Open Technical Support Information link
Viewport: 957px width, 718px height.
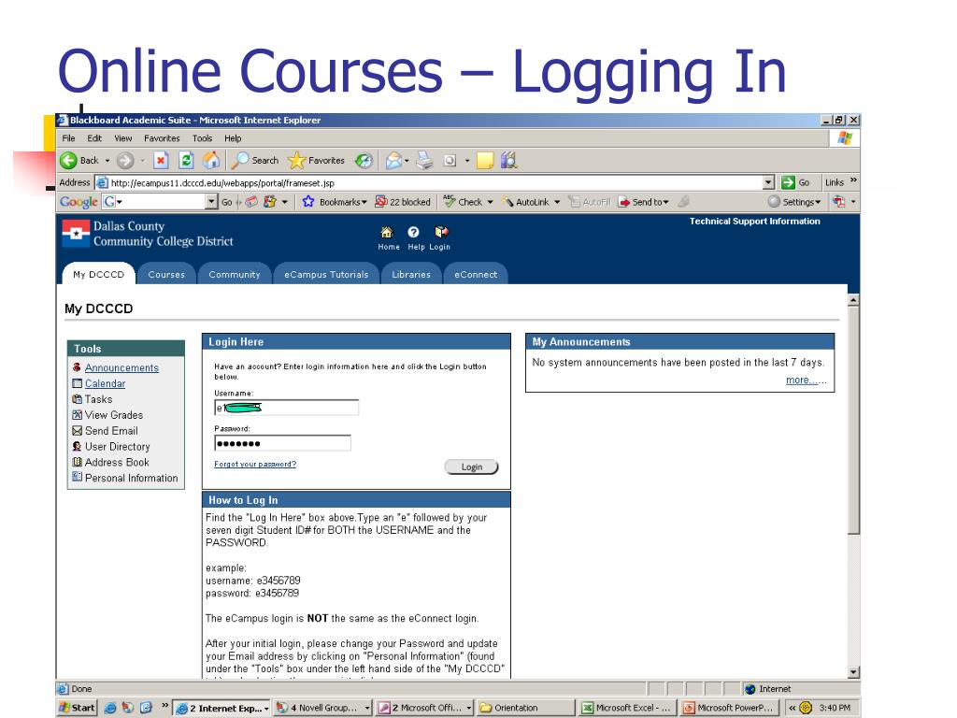754,221
